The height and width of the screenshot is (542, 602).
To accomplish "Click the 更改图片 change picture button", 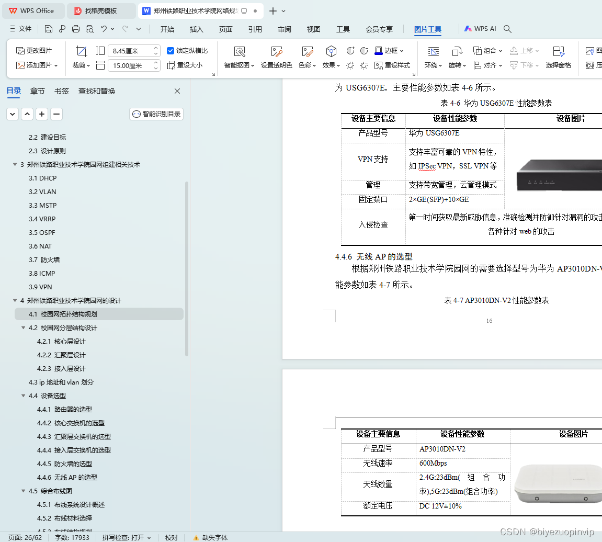I will click(x=34, y=51).
